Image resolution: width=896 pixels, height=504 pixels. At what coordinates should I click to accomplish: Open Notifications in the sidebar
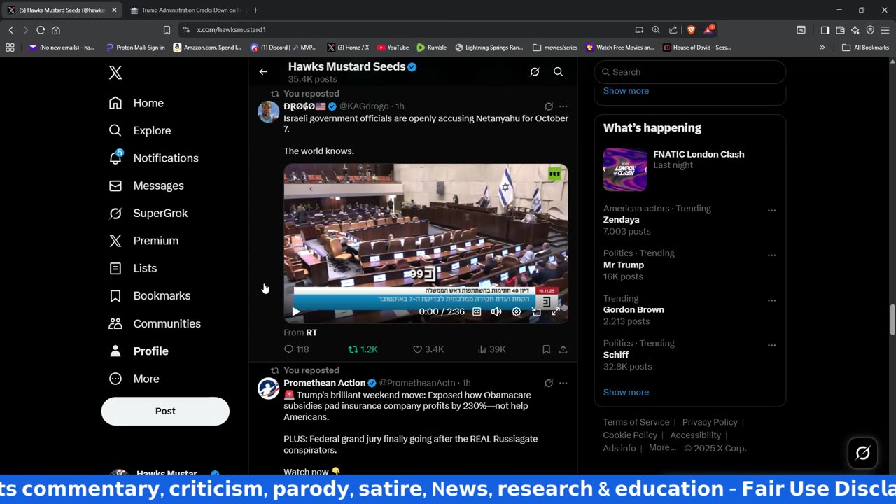[153, 158]
